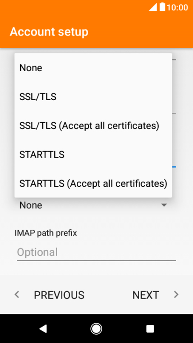The height and width of the screenshot is (343, 193).
Task: Click the dropdown arrow of the None spinner
Action: pos(164,205)
